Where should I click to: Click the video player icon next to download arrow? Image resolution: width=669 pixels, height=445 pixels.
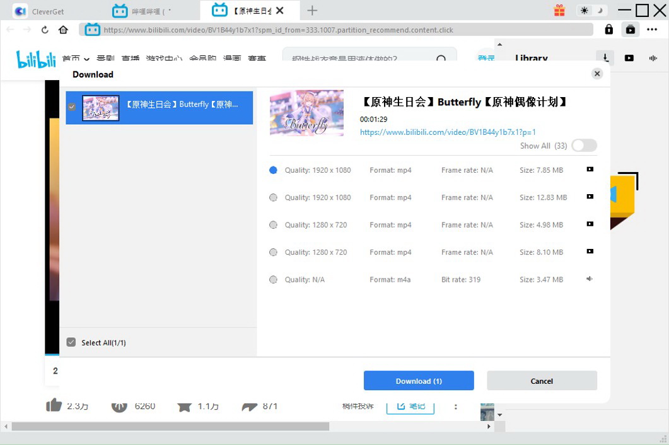point(628,57)
